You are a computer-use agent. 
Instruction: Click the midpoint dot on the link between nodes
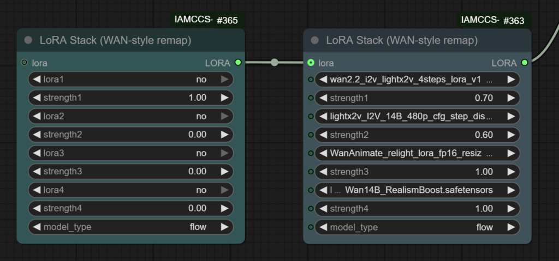click(274, 63)
